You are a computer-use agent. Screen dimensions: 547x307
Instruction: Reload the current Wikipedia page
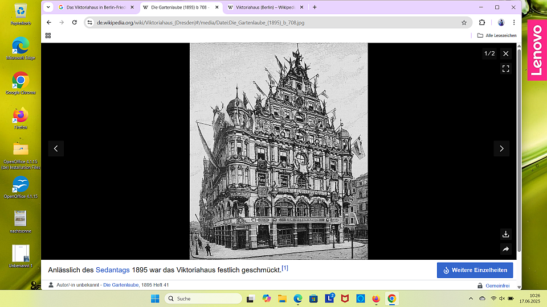click(x=74, y=22)
